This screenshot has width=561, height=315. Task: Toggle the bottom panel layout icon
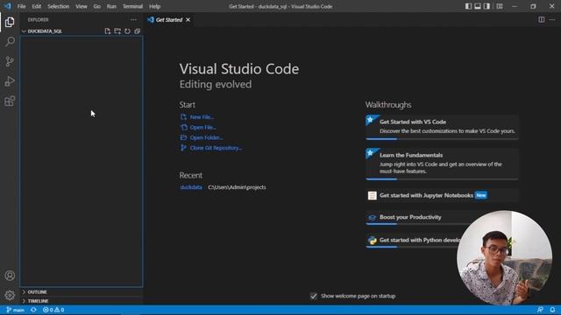(478, 6)
